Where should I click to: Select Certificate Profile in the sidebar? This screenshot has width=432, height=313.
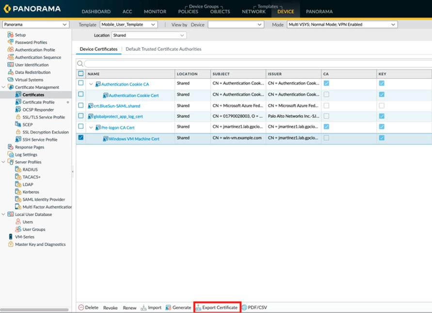pyautogui.click(x=38, y=102)
